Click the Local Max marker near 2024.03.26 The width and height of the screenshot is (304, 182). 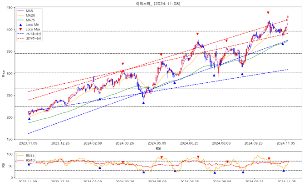click(x=123, y=64)
